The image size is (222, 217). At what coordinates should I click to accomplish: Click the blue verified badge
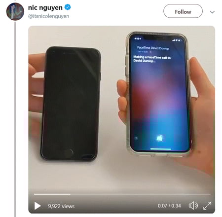[x=68, y=7]
